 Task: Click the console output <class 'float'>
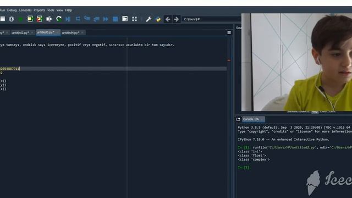(252, 156)
